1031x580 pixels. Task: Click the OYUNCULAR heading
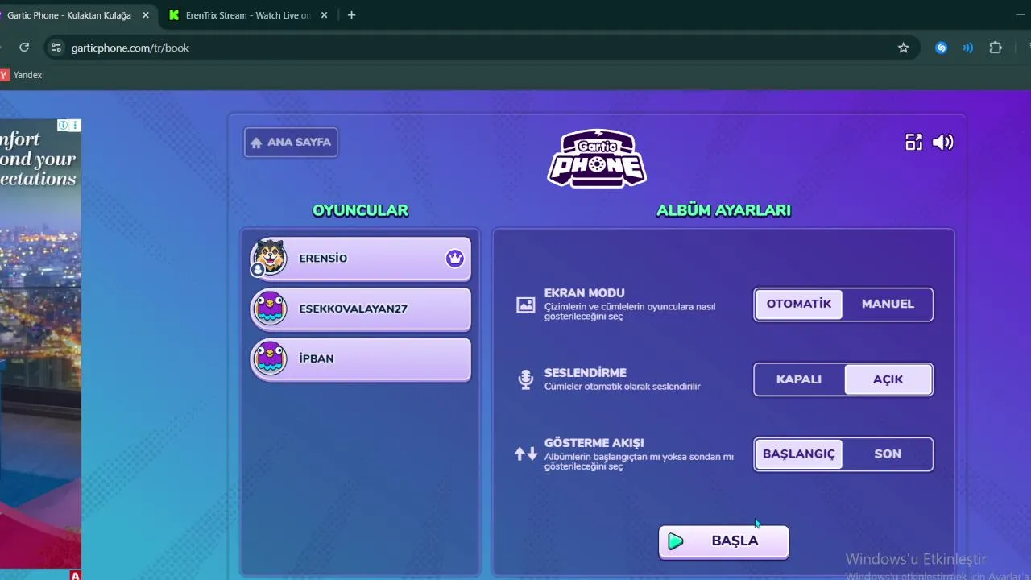coord(360,210)
